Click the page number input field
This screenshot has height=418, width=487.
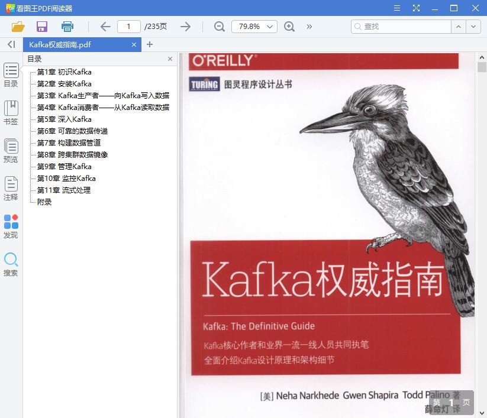(x=128, y=27)
